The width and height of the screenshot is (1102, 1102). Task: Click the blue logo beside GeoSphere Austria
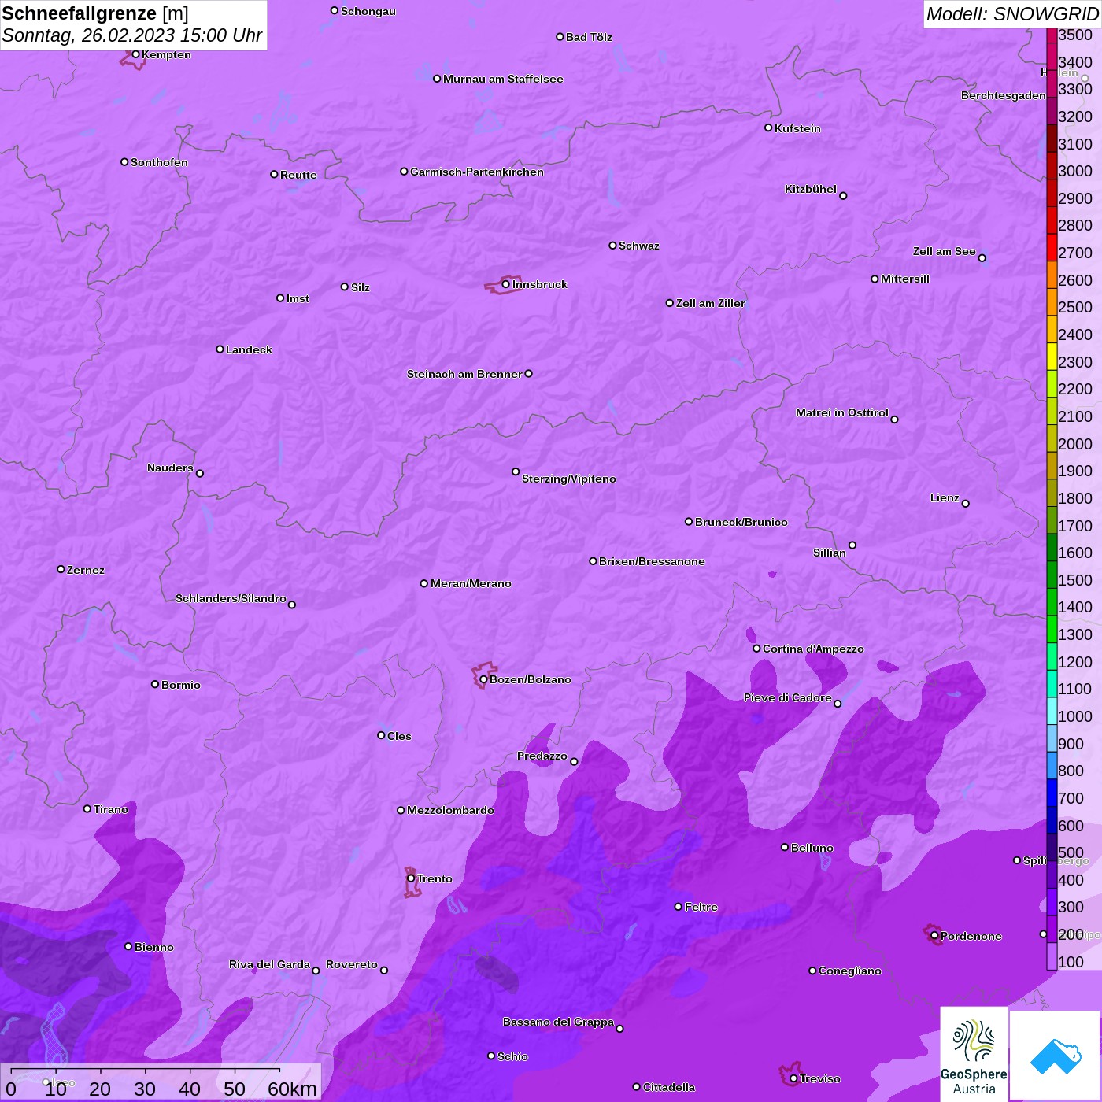click(1055, 1055)
